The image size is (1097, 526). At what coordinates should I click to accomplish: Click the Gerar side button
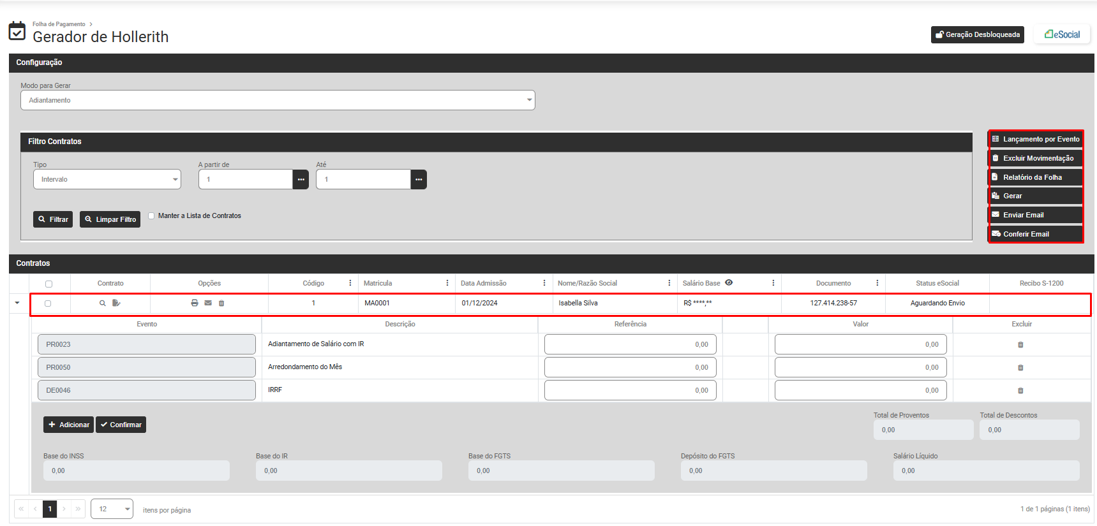point(1035,196)
